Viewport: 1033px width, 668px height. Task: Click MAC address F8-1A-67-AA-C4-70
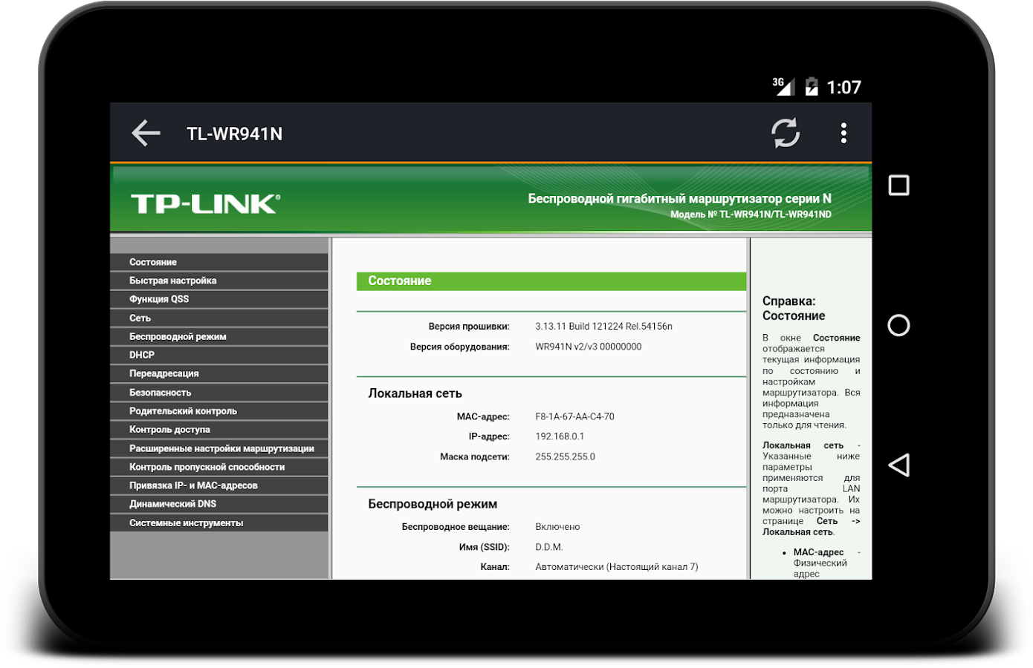tap(574, 416)
